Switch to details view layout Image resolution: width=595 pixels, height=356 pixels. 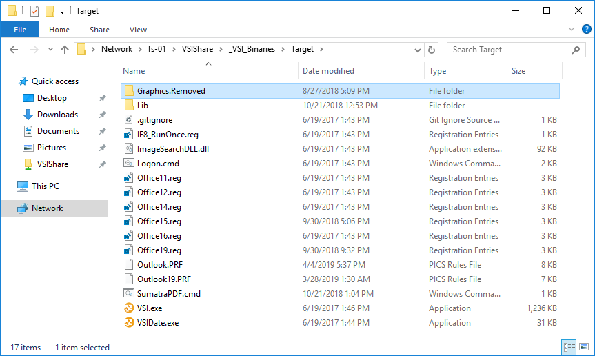[569, 347]
